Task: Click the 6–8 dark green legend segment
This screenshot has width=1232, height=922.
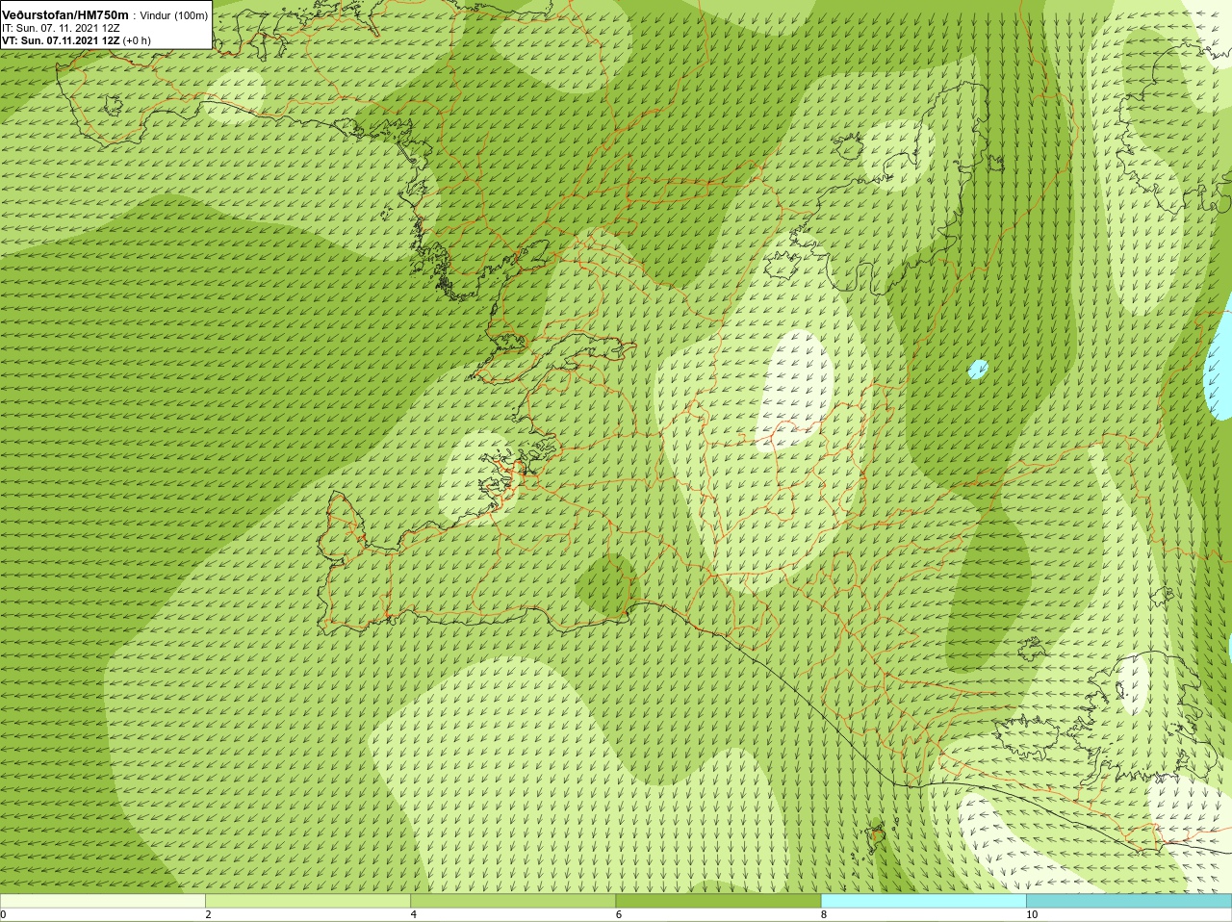Action: pos(718,901)
